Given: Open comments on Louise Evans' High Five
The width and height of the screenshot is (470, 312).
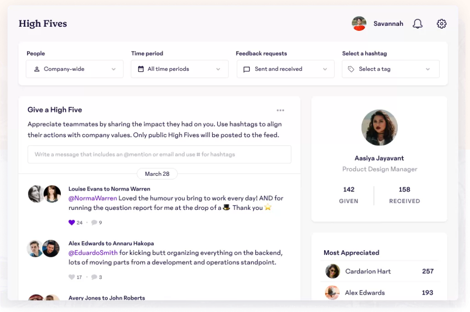Looking at the screenshot, I should coord(94,223).
